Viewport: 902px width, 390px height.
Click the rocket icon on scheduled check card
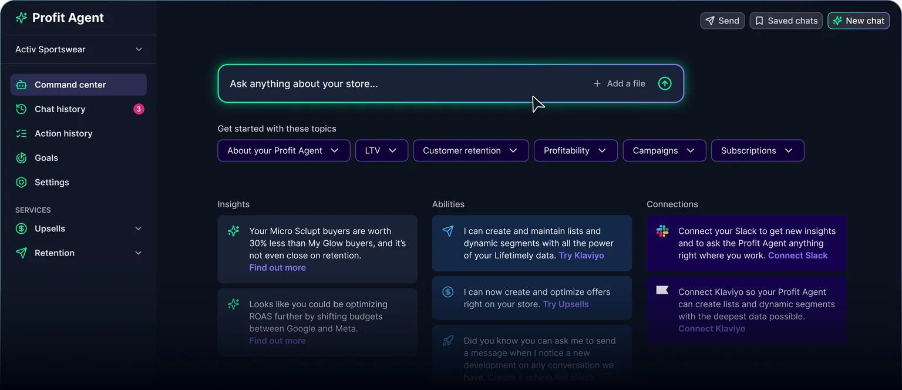tap(448, 341)
